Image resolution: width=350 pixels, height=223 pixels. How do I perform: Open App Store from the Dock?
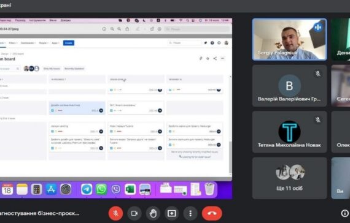point(51,189)
